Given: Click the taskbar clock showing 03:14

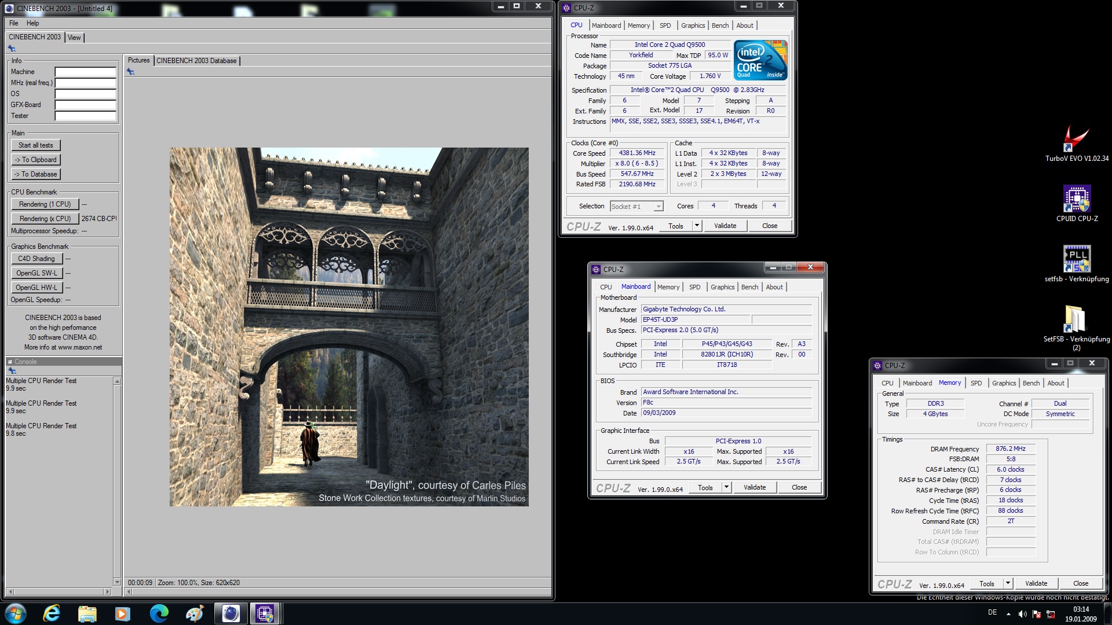Looking at the screenshot, I should (1081, 609).
